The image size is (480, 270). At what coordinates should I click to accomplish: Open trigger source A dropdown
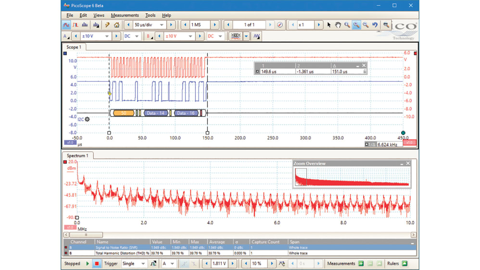coord(172,264)
